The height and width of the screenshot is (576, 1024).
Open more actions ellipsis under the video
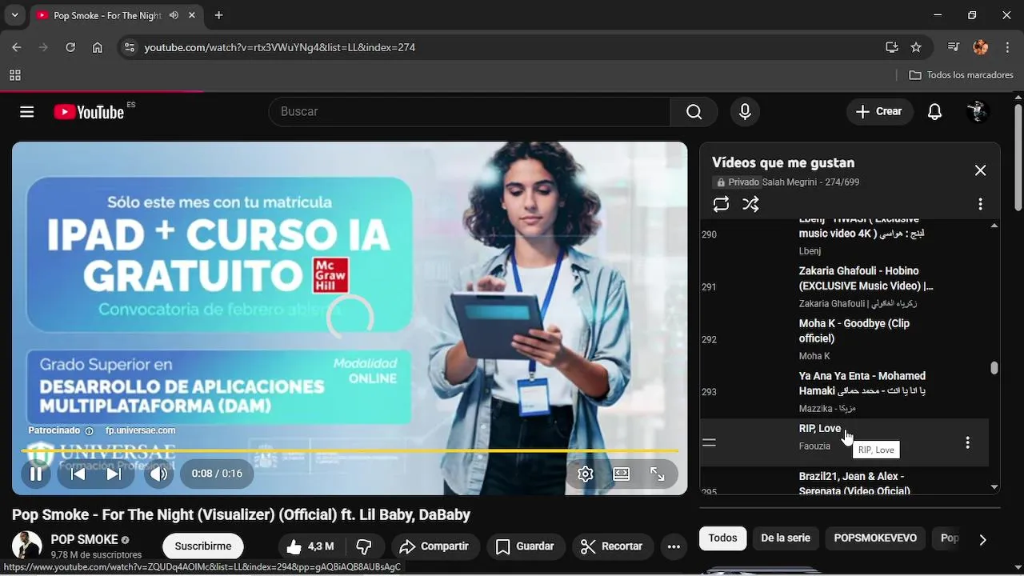click(674, 546)
